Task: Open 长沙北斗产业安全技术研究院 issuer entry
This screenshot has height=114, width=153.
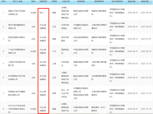Action: tap(17, 109)
